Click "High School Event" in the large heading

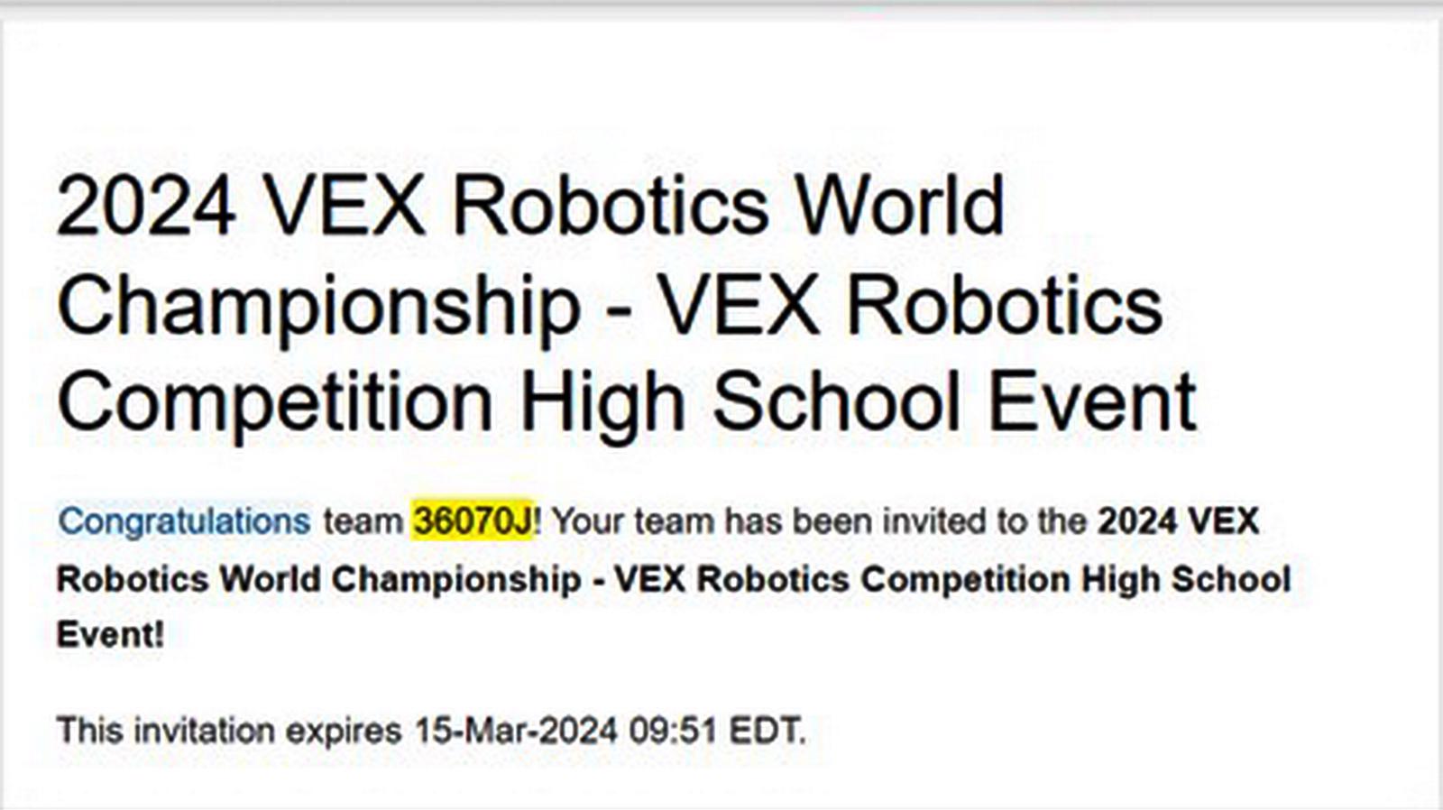pos(858,401)
